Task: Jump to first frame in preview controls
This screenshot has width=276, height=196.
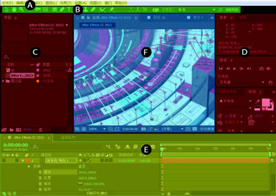Action: pos(220,69)
